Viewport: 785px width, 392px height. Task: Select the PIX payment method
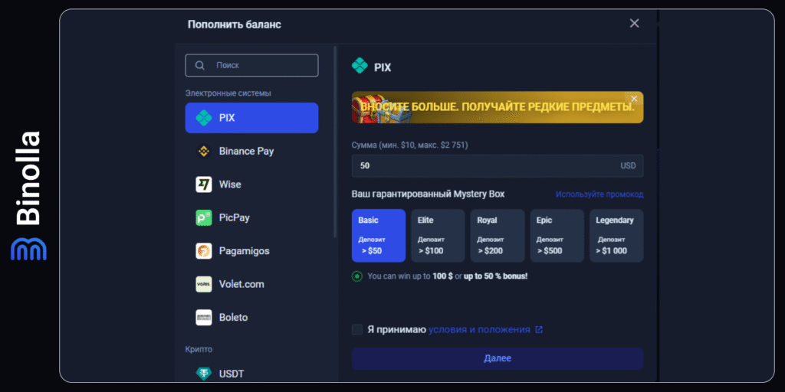tap(251, 118)
